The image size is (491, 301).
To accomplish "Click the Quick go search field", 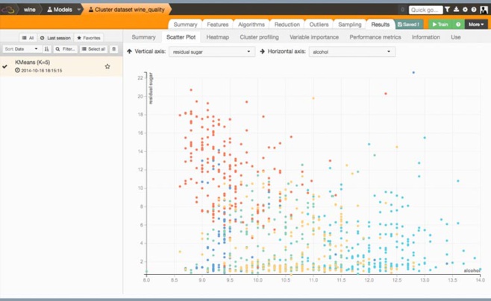I will coord(426,10).
